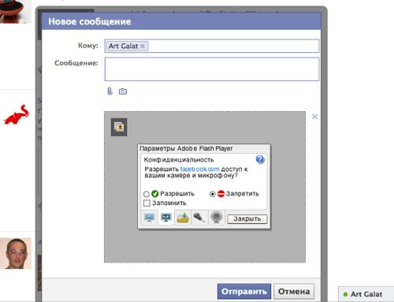
Task: Open Flash display settings tab
Action: click(149, 218)
